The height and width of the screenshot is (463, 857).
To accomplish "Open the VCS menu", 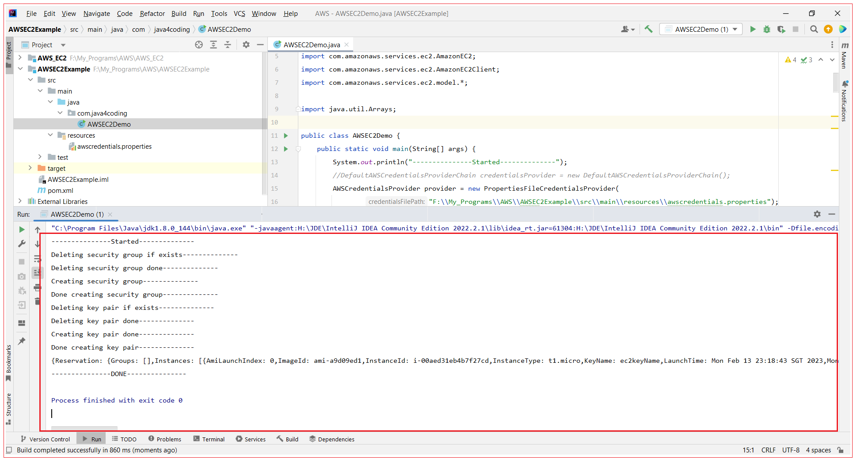I will [x=239, y=14].
